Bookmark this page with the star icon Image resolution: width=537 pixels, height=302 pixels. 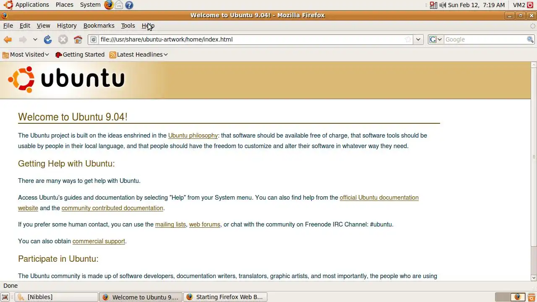pyautogui.click(x=408, y=39)
